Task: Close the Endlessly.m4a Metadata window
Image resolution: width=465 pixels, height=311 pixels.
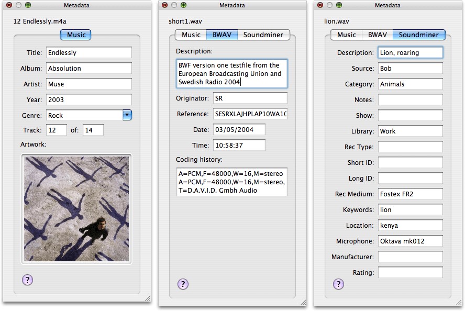Action: coord(9,5)
